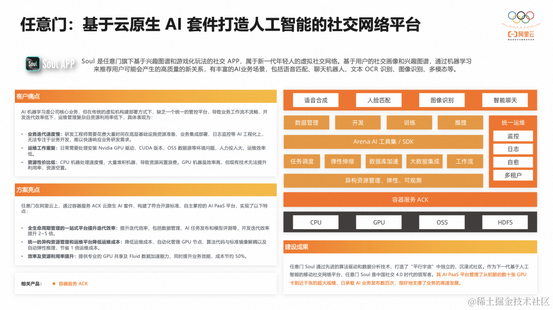Click the 异构资源管理、弹性、可观测 bar
This screenshot has height=310, width=553.
point(384,181)
